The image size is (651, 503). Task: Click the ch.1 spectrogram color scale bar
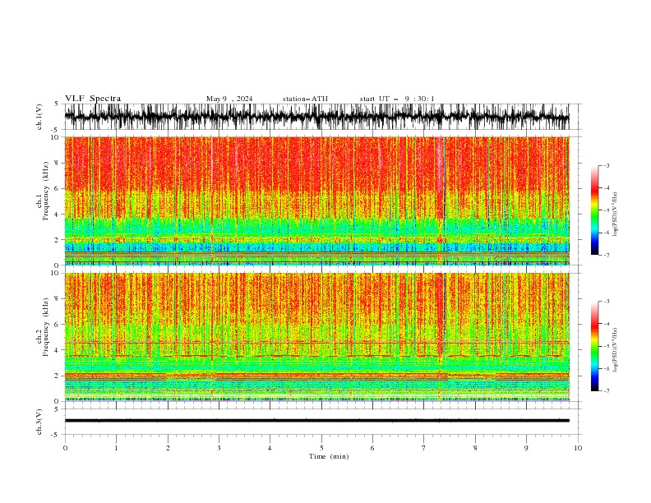594,210
